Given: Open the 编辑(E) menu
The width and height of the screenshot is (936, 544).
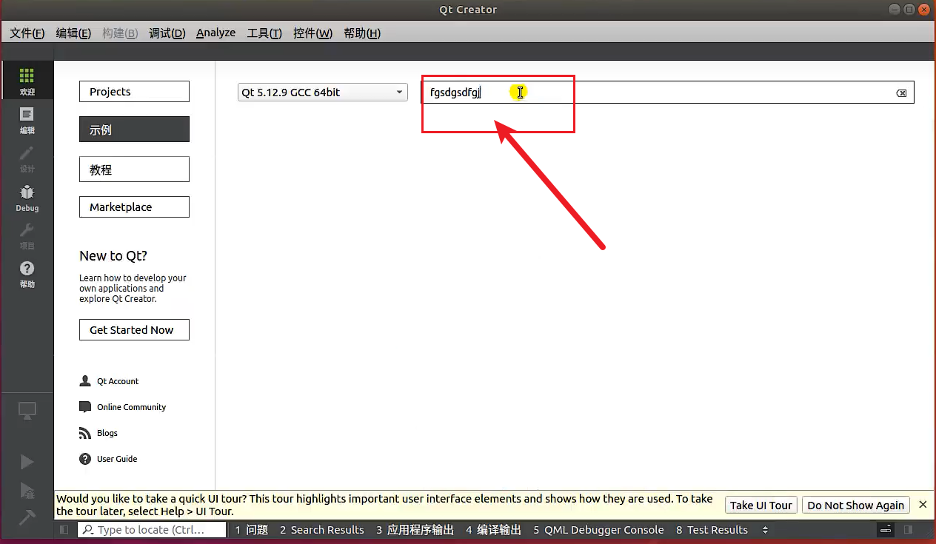Looking at the screenshot, I should (73, 33).
